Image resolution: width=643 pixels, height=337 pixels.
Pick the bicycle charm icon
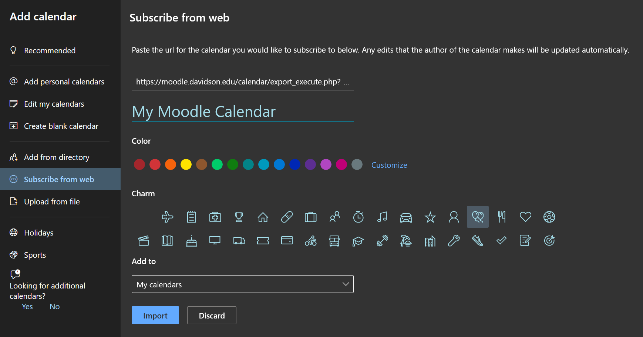pos(310,241)
